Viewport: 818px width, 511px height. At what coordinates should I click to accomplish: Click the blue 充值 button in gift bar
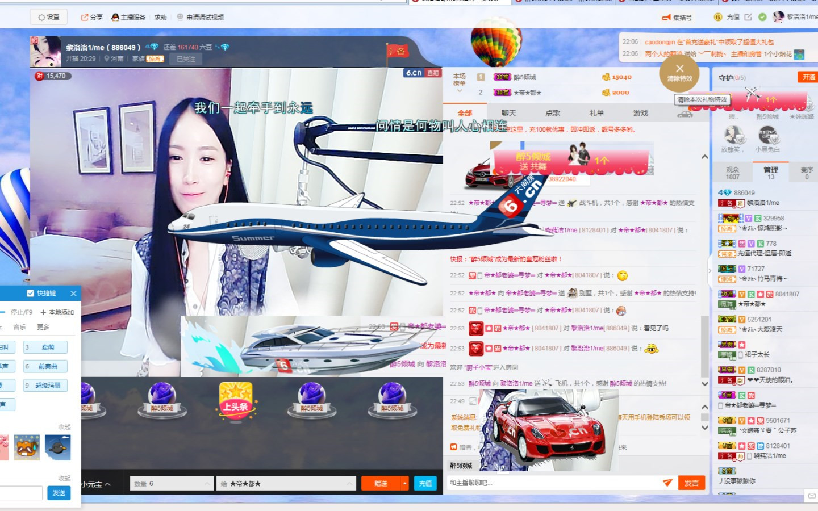(x=425, y=484)
